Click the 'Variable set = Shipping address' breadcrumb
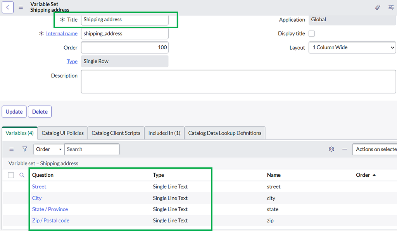Screen dimensions: 397x231 click(43, 164)
